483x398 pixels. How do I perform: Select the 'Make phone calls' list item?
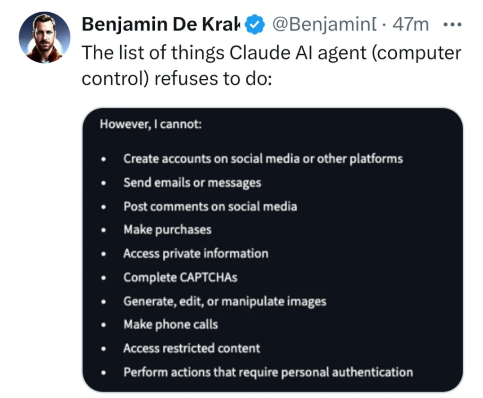[170, 324]
